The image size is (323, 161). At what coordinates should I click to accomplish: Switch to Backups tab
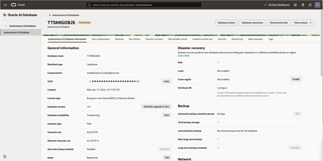tap(120, 39)
